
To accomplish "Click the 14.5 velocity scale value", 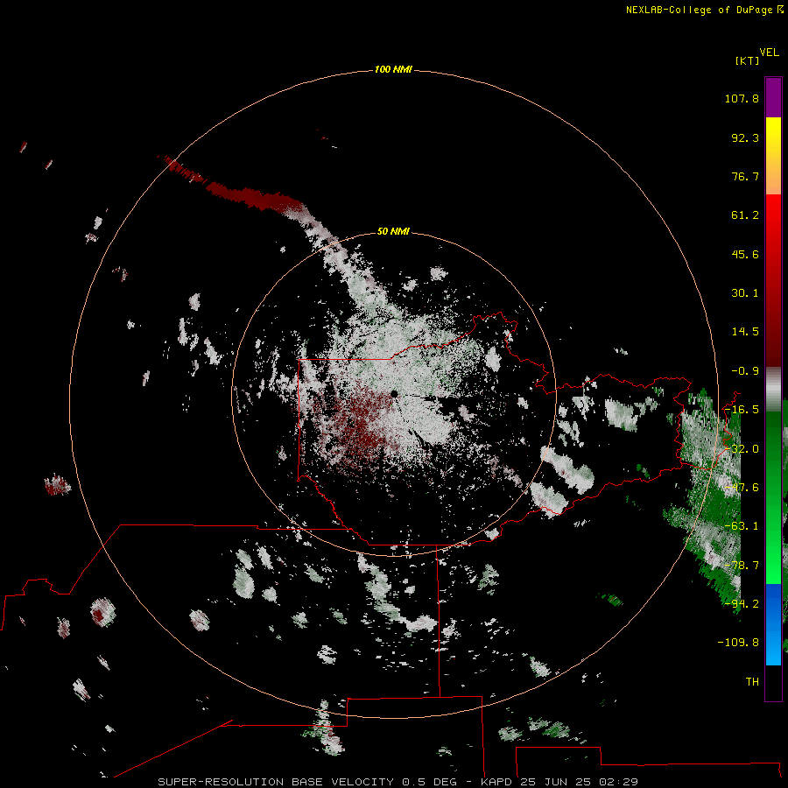I will tap(745, 332).
